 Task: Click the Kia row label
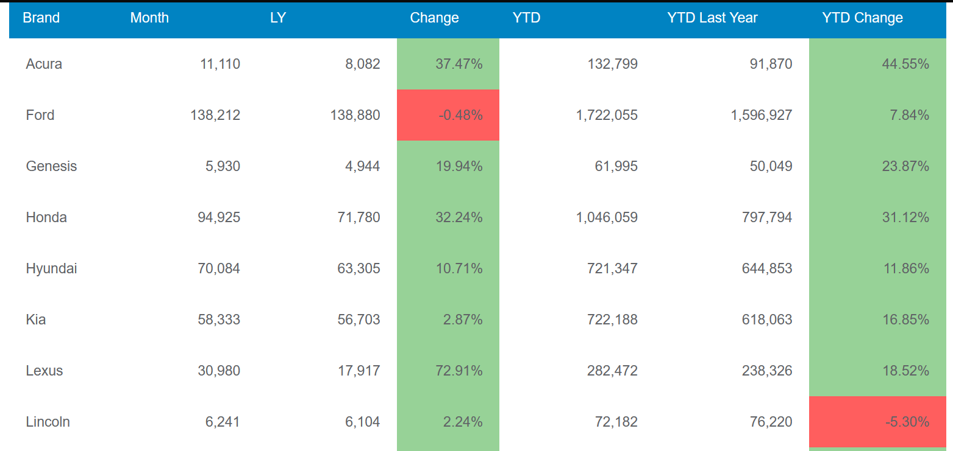tap(36, 320)
